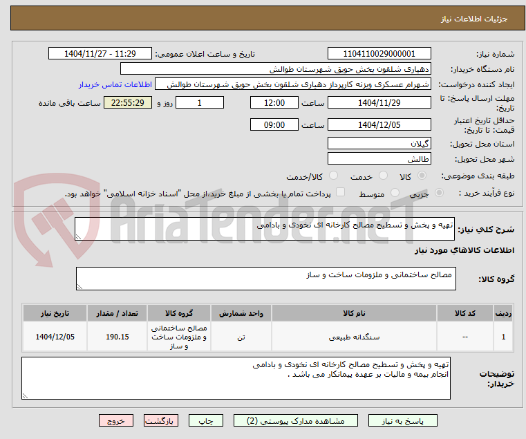Click the unit cell 'تن'
The image size is (526, 439).
(x=241, y=337)
